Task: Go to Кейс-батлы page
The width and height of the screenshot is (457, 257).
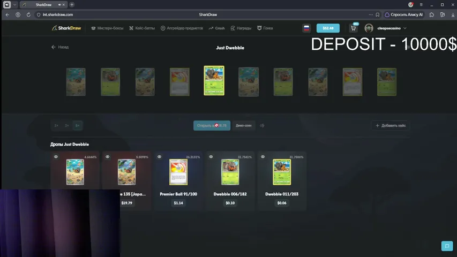Action: coord(142,28)
